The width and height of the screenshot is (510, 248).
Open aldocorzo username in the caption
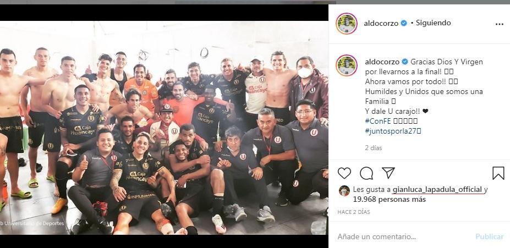coord(382,62)
